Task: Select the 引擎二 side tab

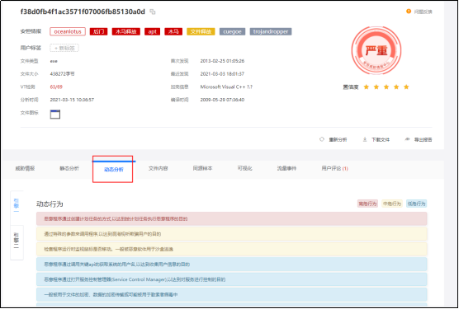Action: point(17,242)
